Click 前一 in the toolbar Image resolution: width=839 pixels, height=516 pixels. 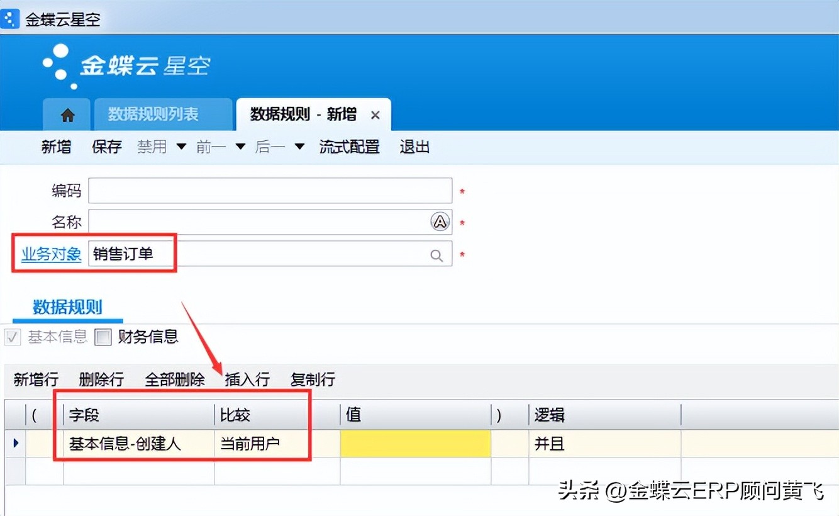pyautogui.click(x=211, y=147)
